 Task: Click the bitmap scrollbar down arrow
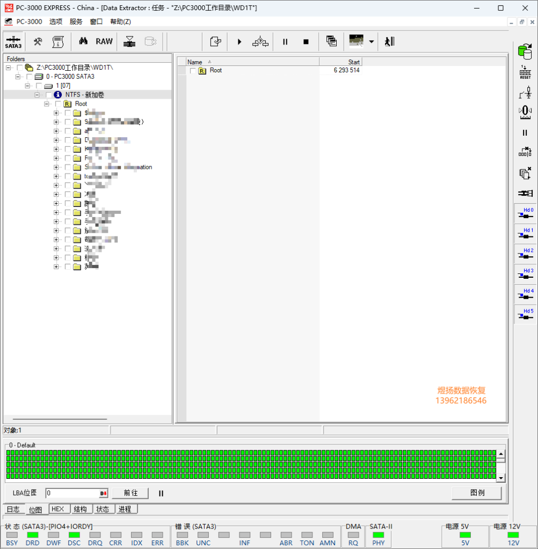501,478
